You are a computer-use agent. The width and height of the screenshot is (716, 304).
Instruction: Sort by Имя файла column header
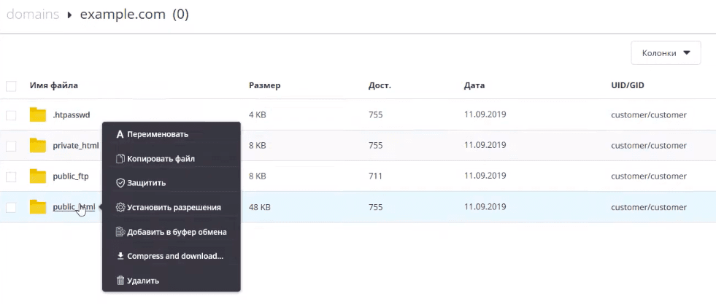[x=54, y=85]
